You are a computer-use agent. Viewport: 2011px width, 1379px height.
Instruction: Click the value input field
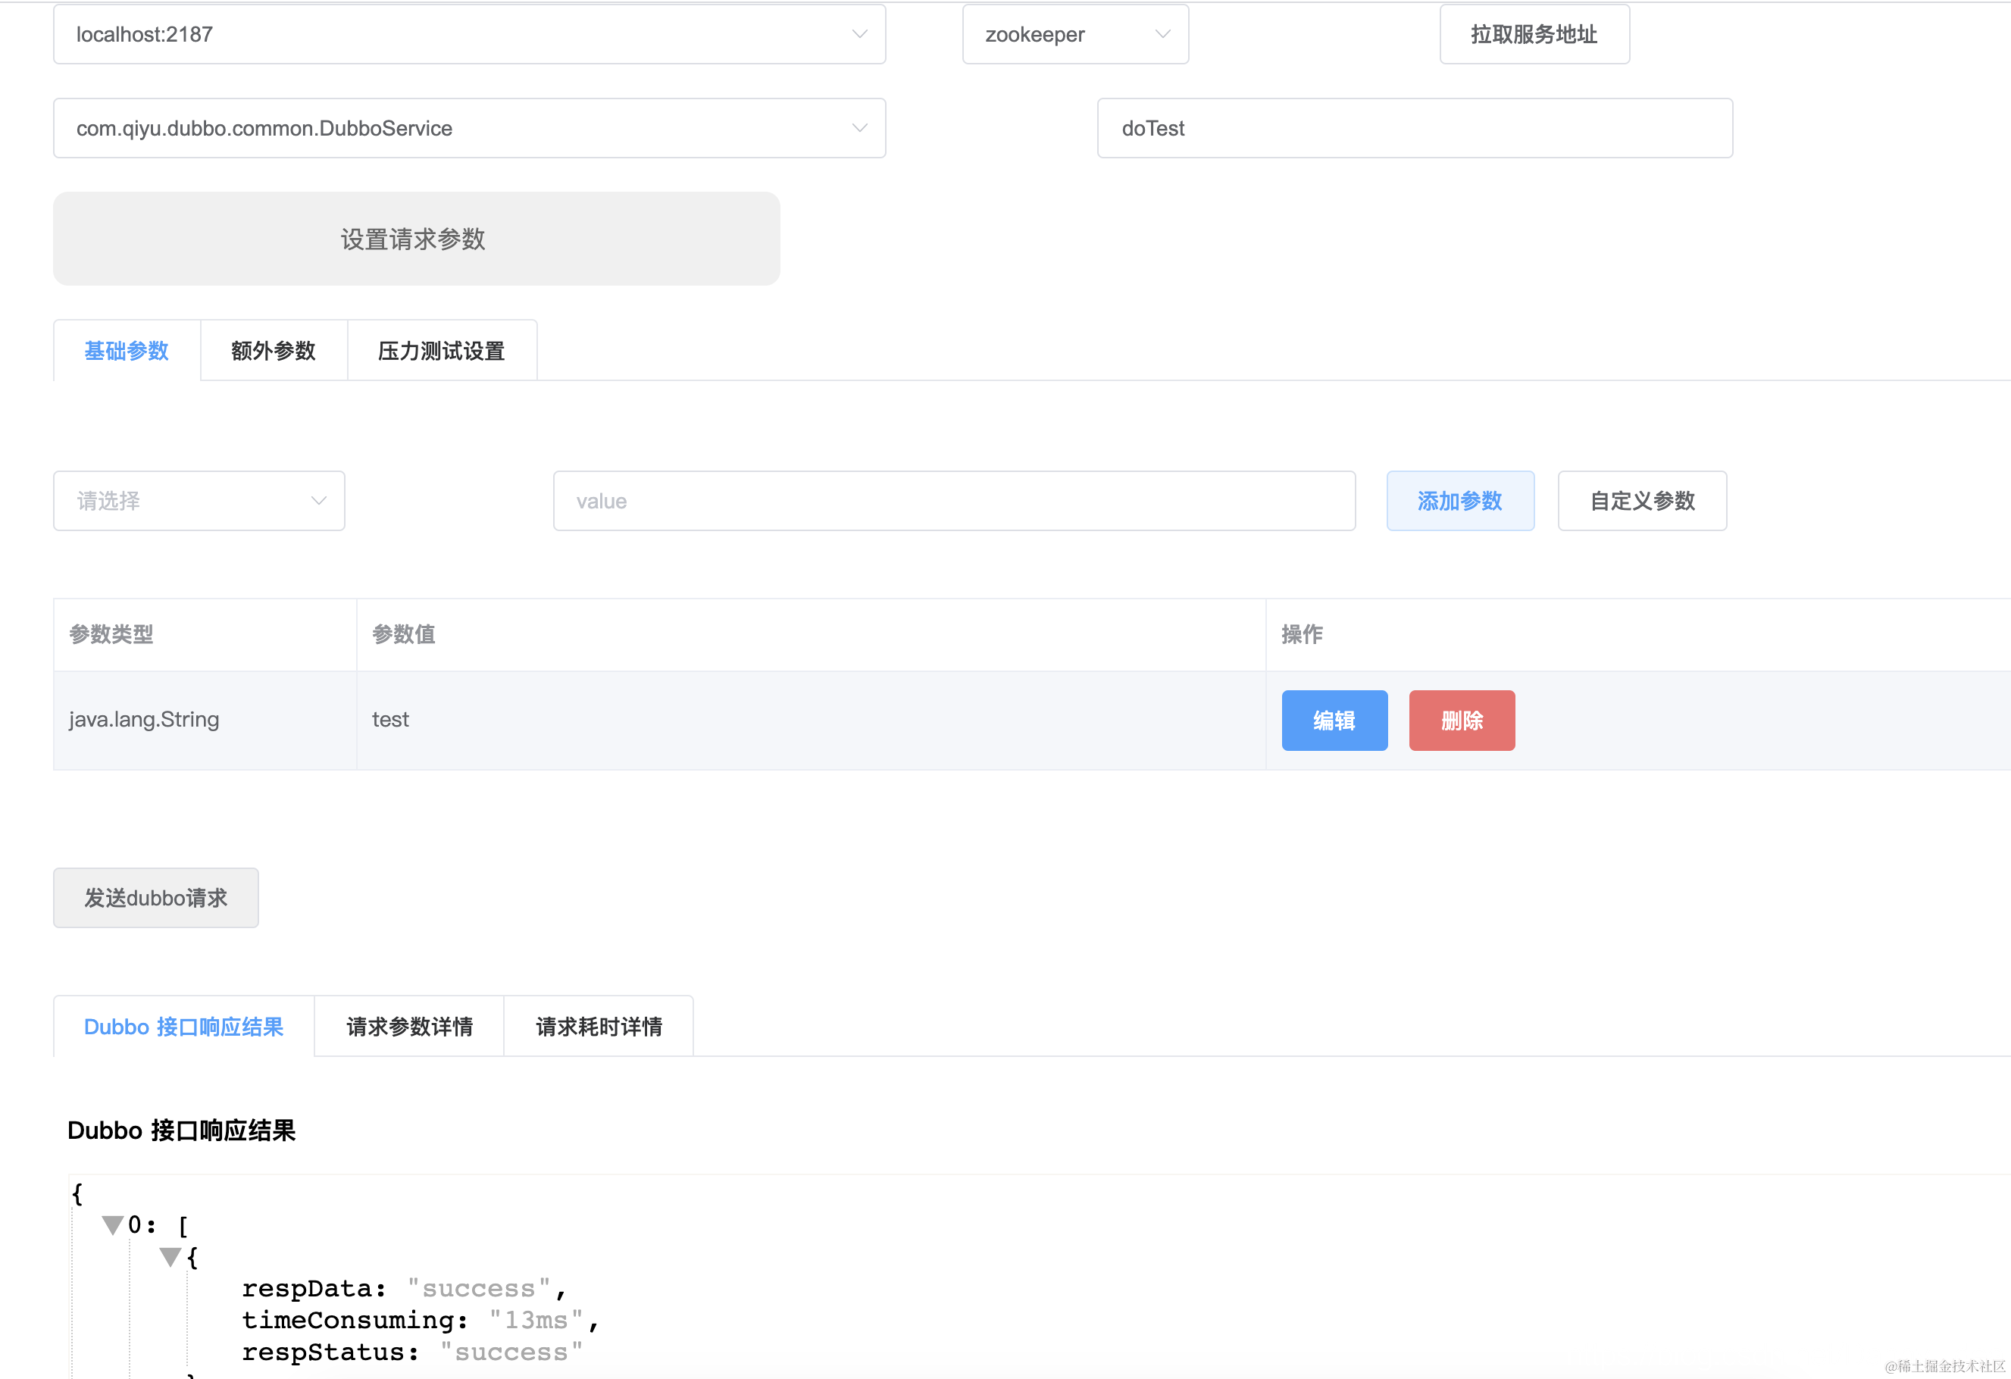952,500
